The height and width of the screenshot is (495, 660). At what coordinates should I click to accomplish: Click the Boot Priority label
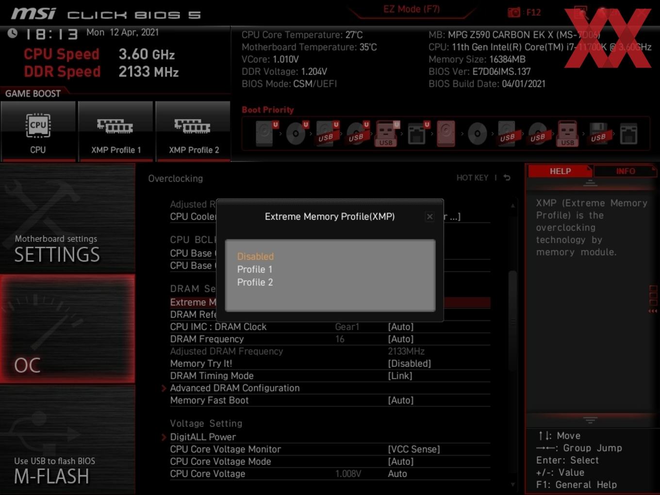click(x=267, y=110)
